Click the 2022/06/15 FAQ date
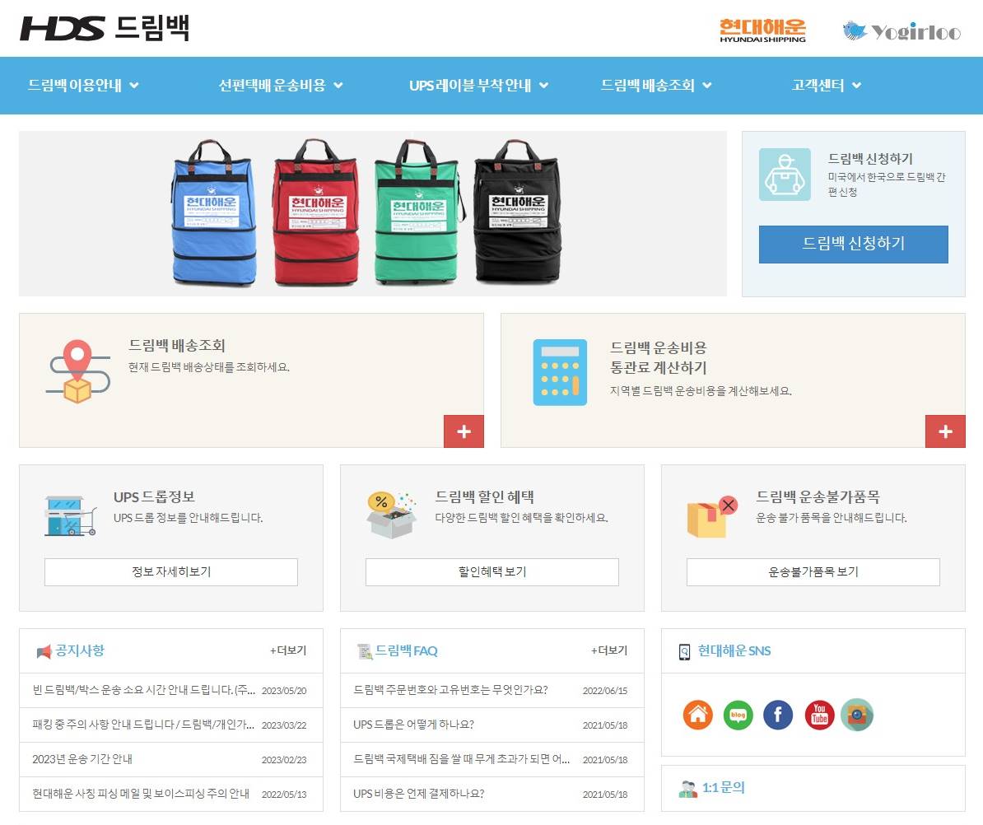 tap(605, 691)
